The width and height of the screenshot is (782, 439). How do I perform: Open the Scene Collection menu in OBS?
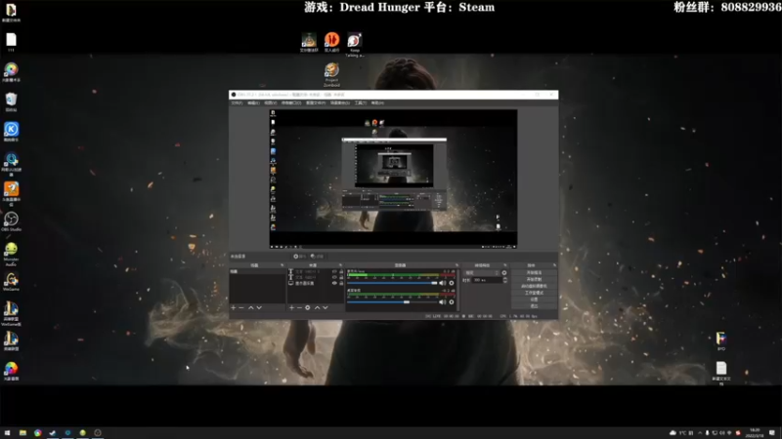click(x=339, y=103)
